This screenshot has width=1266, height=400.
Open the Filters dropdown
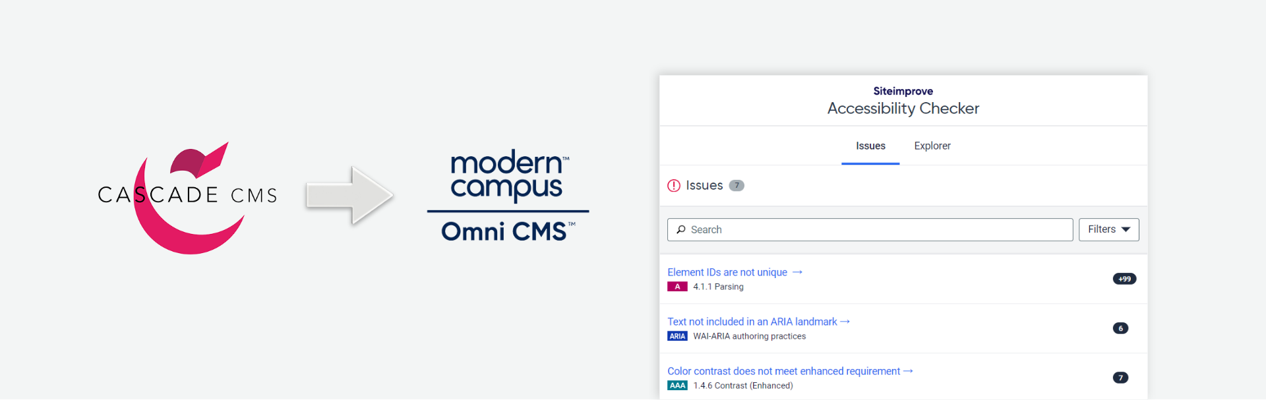(x=1108, y=229)
